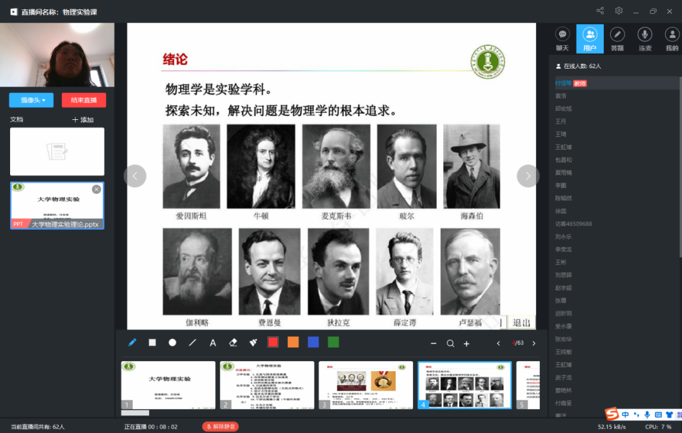Viewport: 682px width, 433px height.
Task: Open the 答题 quiz tab
Action: click(x=617, y=39)
